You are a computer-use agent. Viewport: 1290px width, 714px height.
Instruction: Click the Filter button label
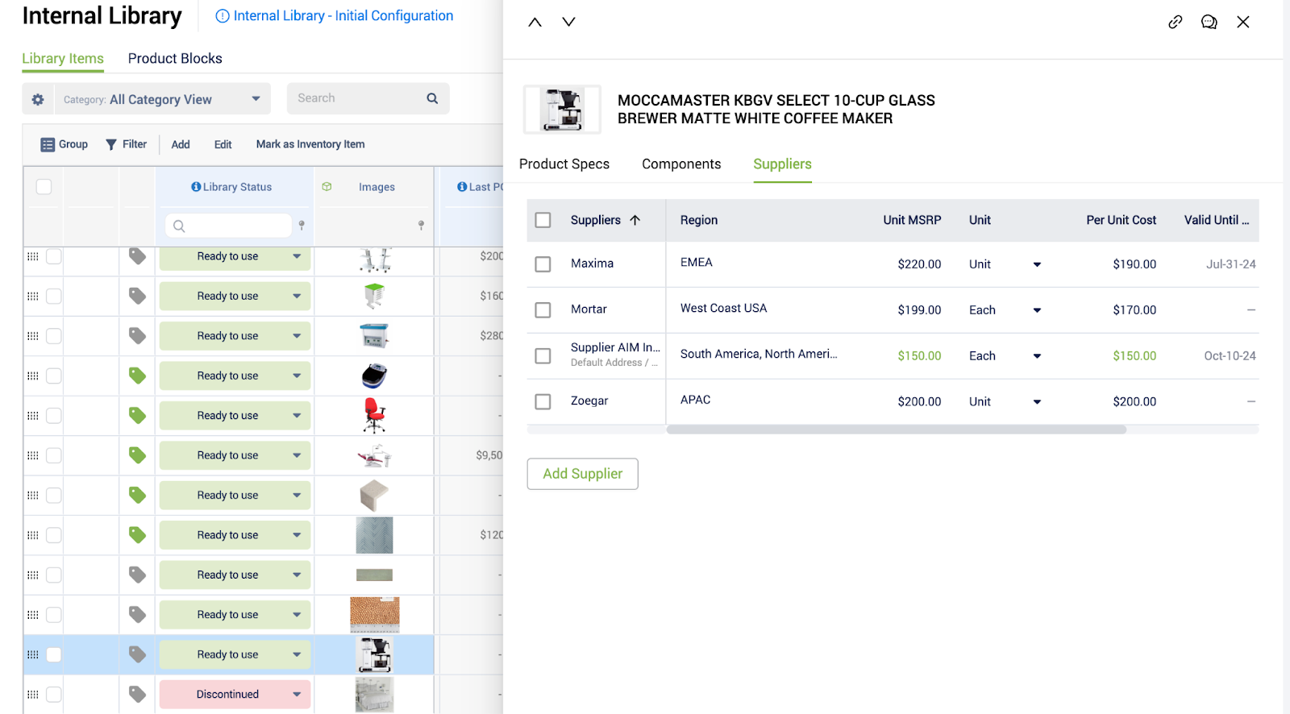[x=135, y=144]
